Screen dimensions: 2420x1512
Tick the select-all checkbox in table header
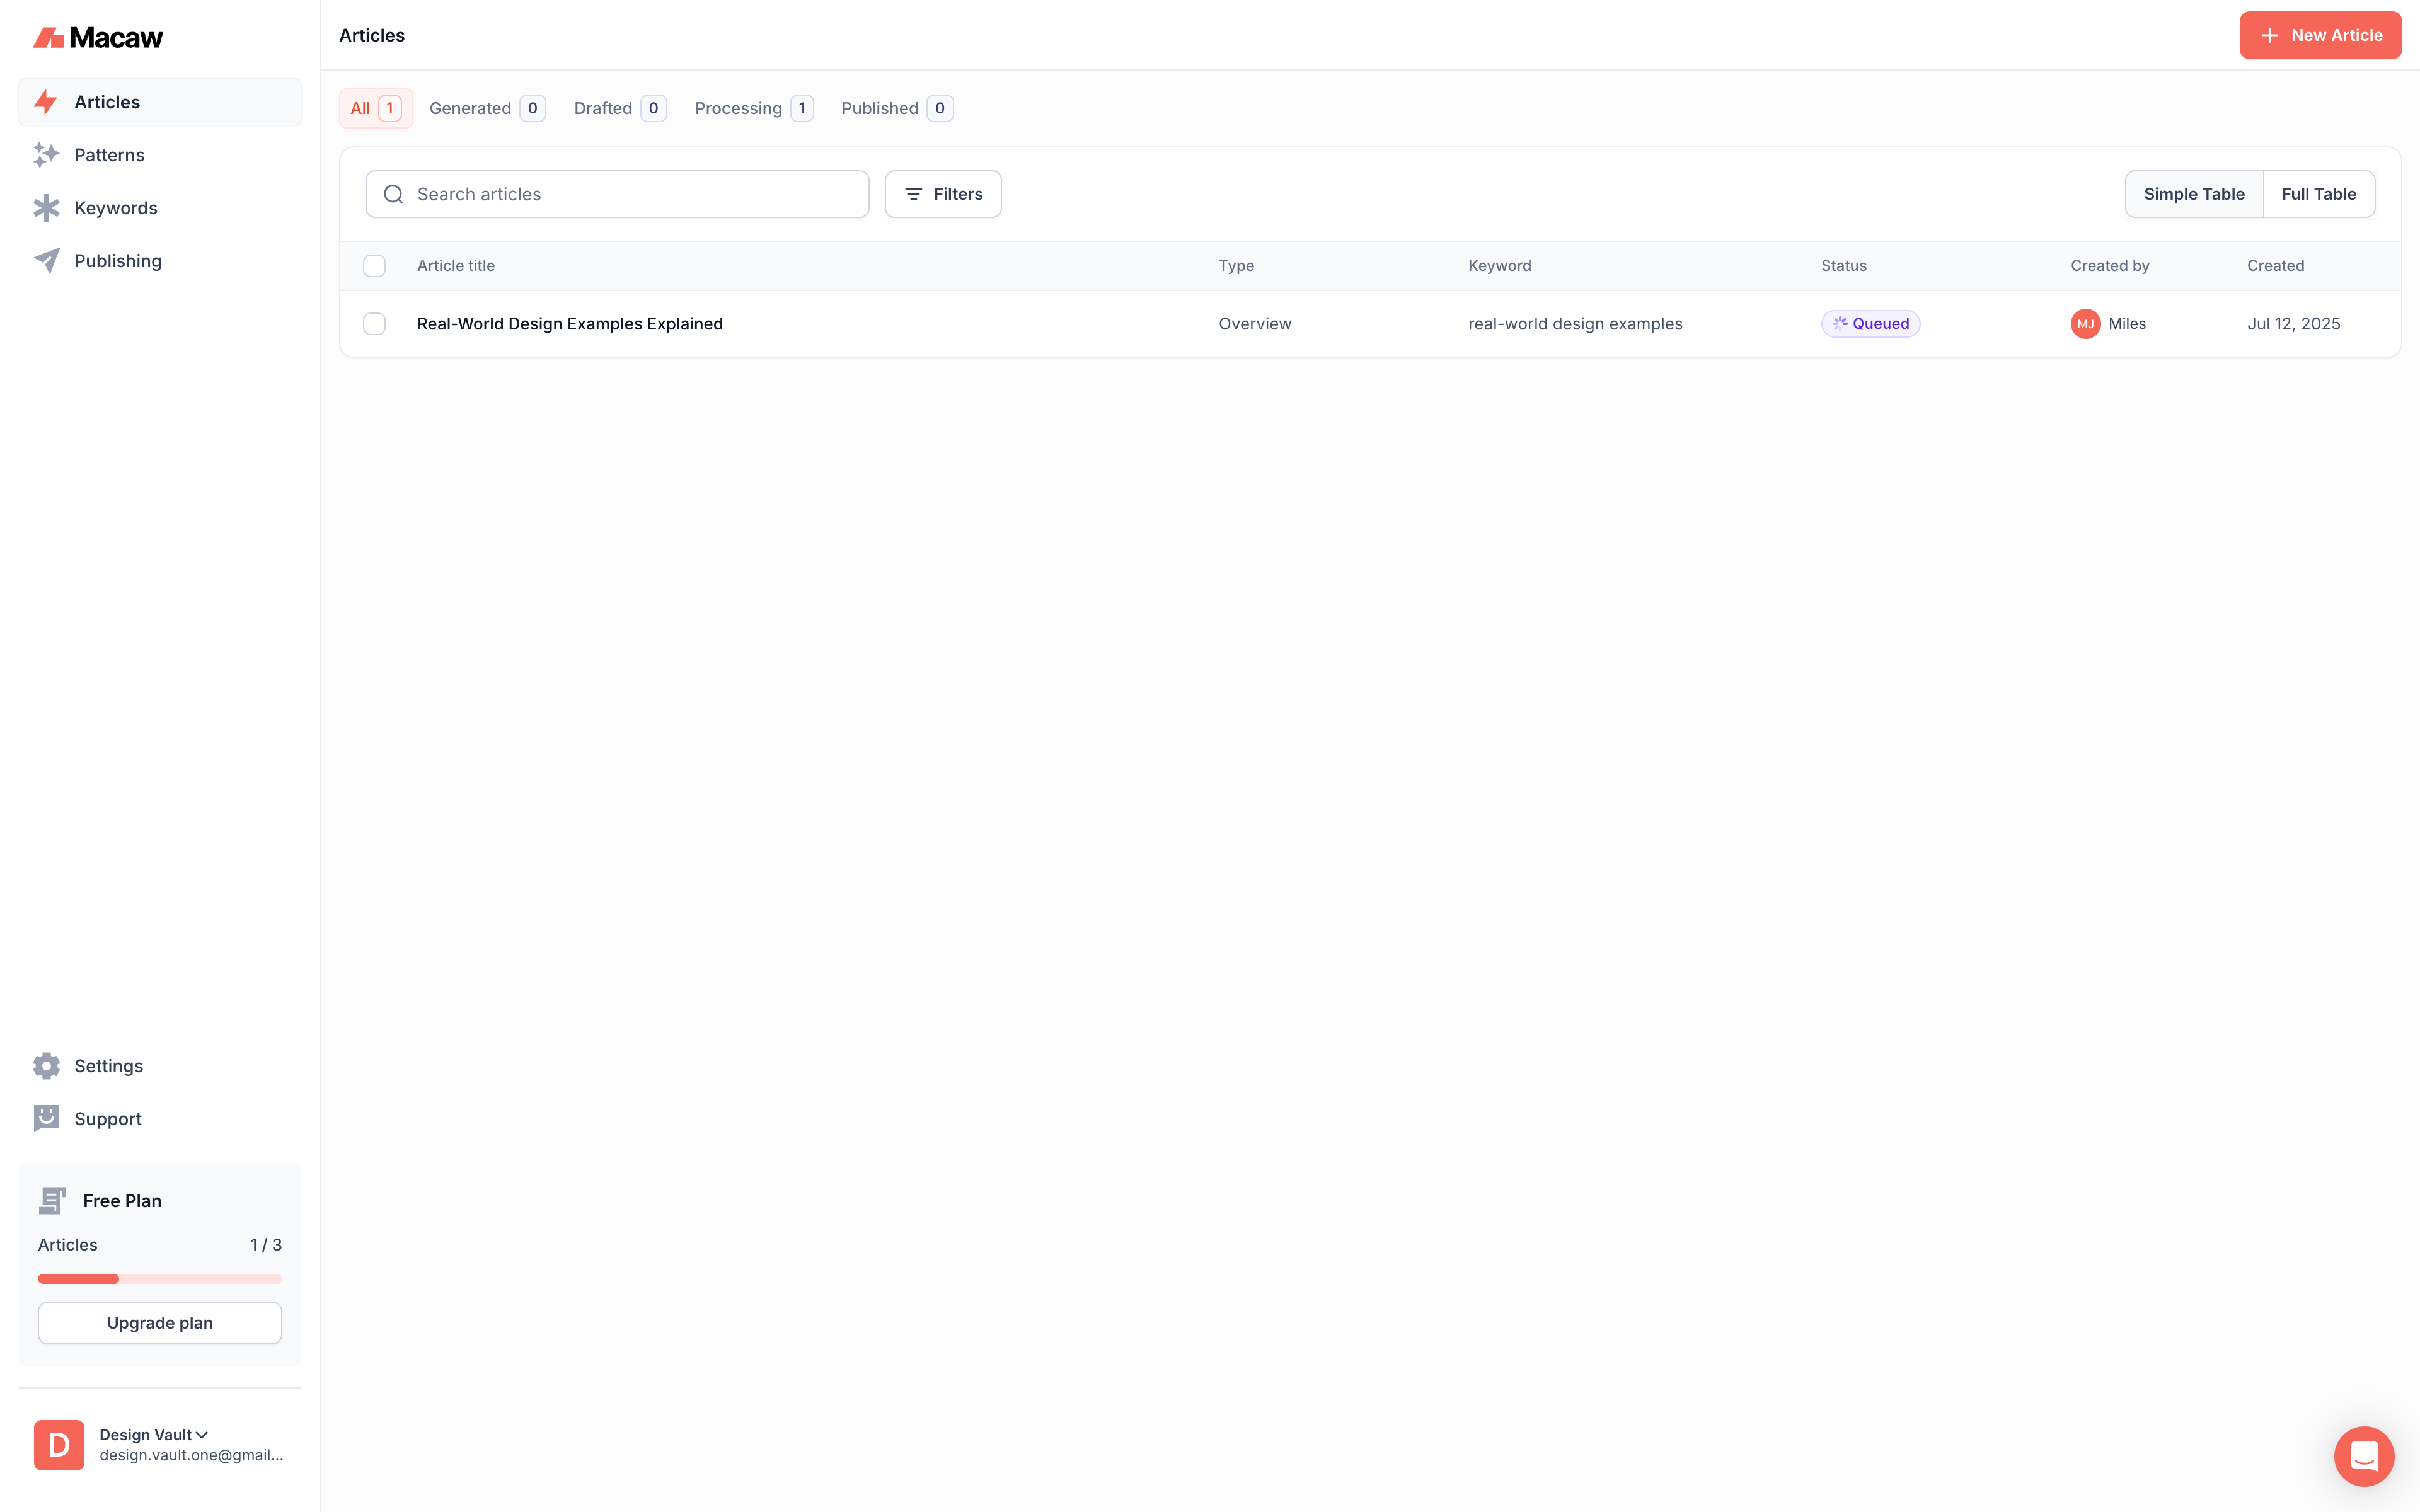pos(374,266)
